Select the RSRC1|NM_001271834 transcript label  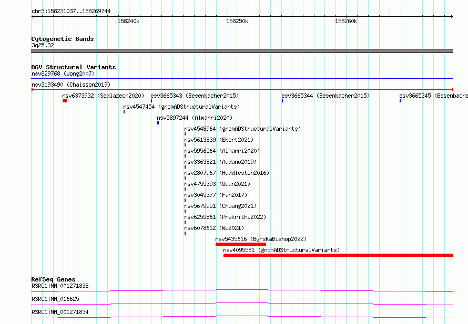point(60,312)
